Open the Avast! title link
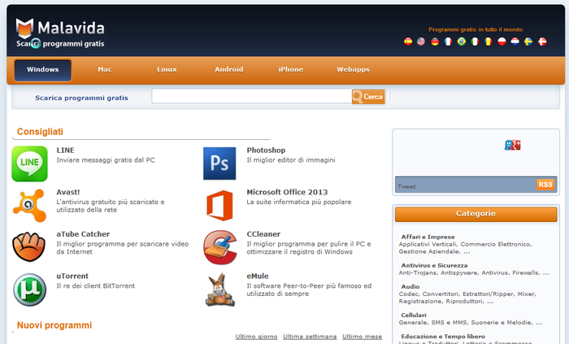This screenshot has width=569, height=344. point(67,192)
